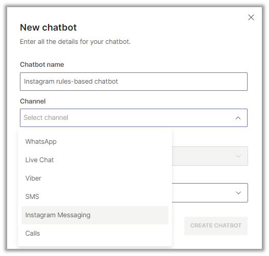
Task: Click the subtitle about entering chatbot details
Action: pyautogui.click(x=76, y=42)
